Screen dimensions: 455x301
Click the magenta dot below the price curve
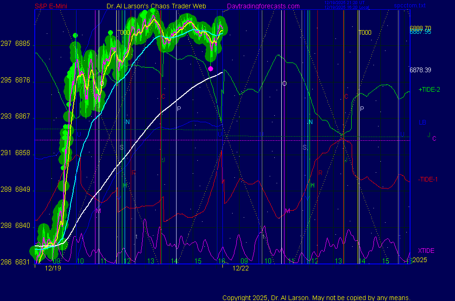pyautogui.click(x=211, y=69)
